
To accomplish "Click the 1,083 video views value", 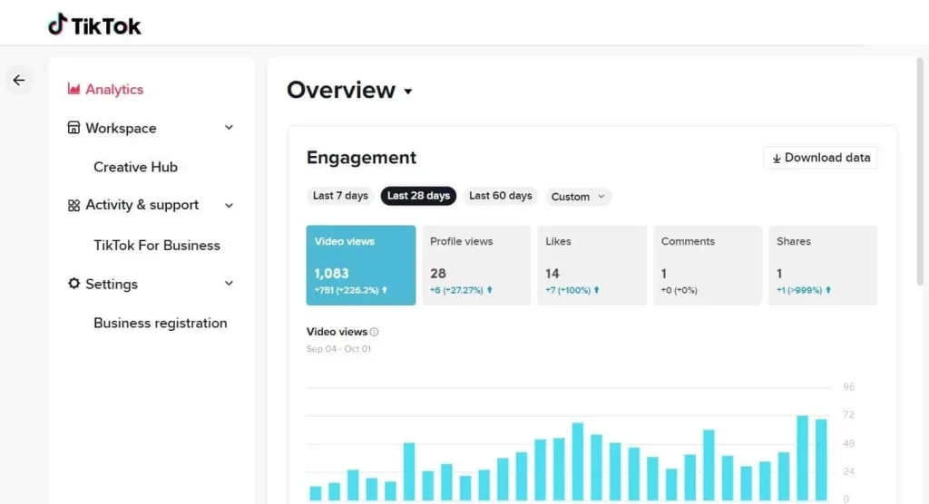I will tap(331, 274).
